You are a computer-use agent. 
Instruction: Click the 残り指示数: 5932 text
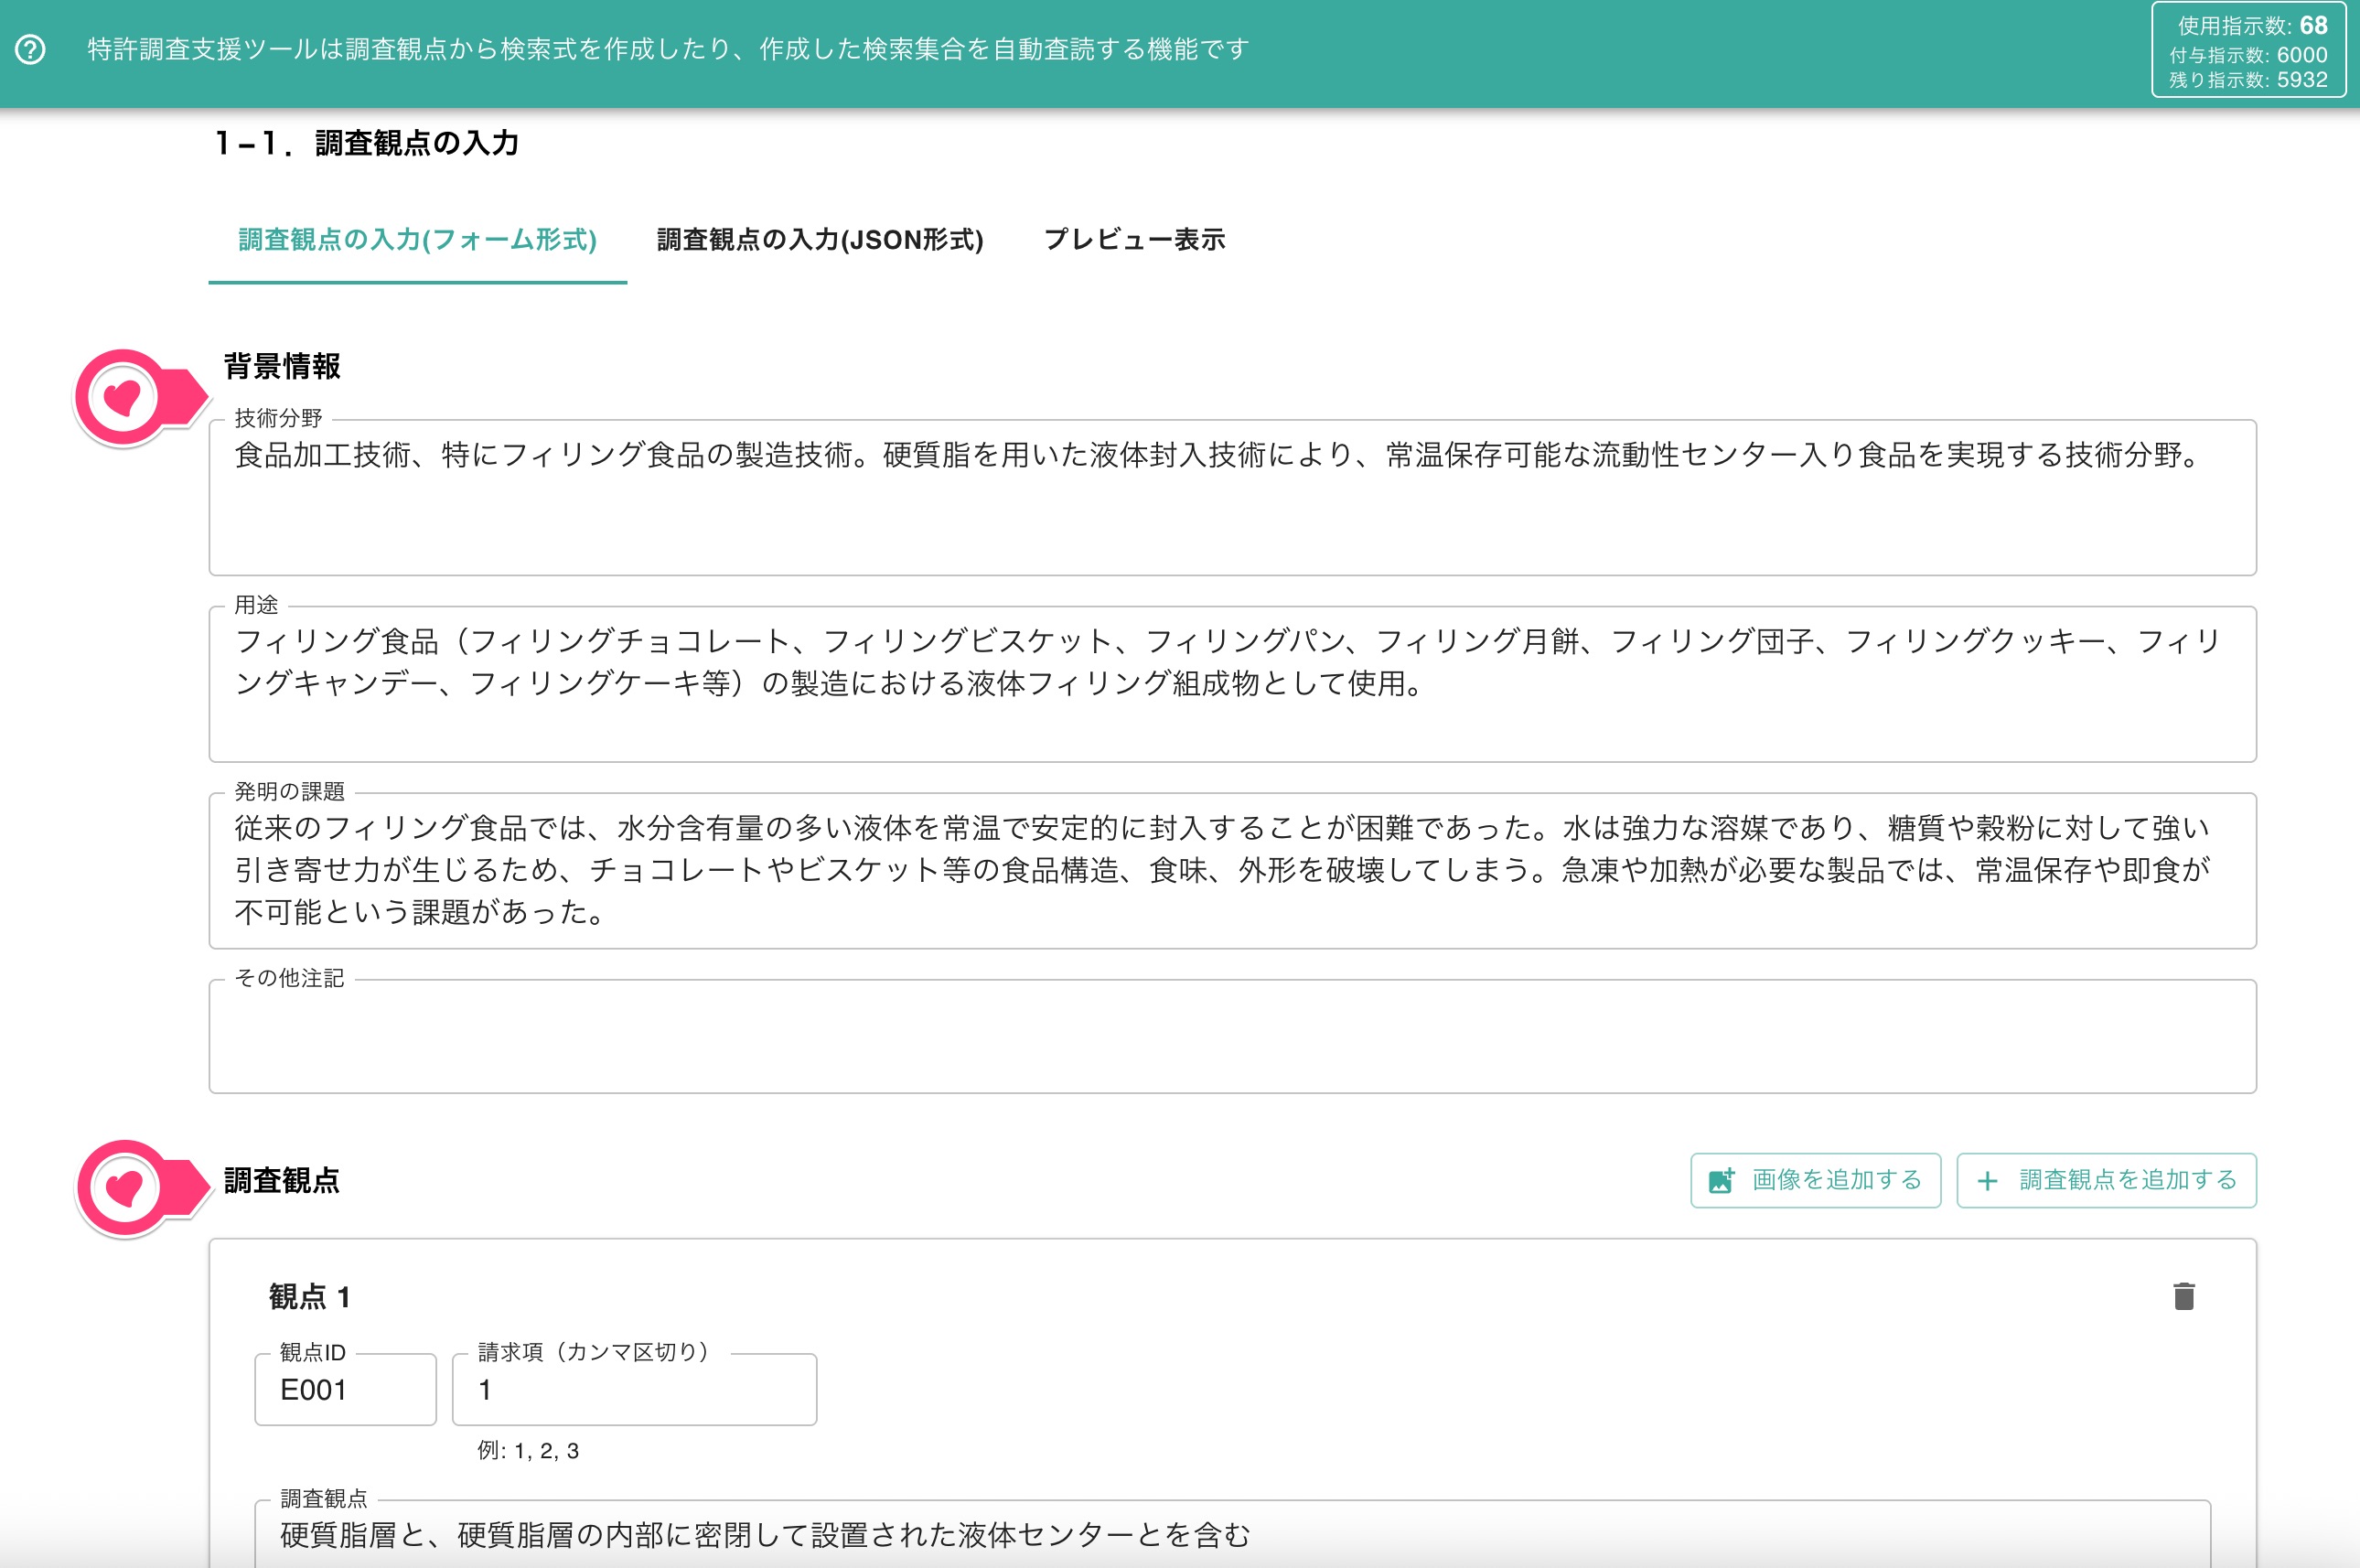point(2248,79)
